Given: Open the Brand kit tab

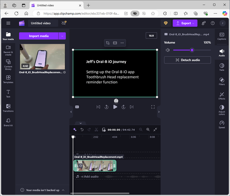Looking at the screenshot, I should [x=8, y=122].
